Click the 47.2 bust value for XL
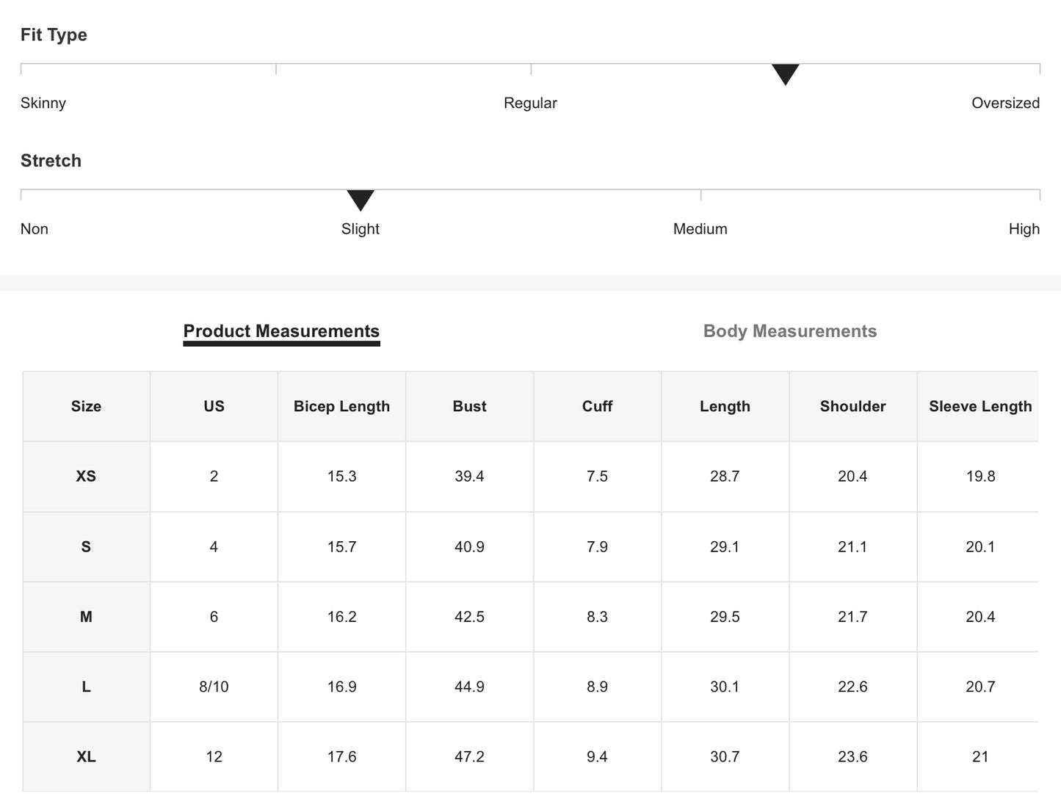 tap(469, 757)
